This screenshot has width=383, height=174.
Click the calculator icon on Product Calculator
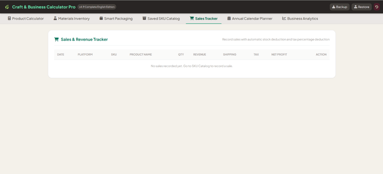9,19
